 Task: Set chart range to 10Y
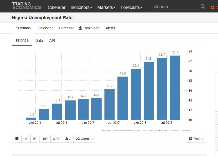(45, 139)
